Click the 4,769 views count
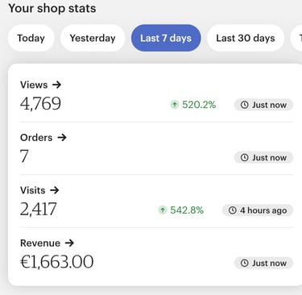 [x=40, y=104]
